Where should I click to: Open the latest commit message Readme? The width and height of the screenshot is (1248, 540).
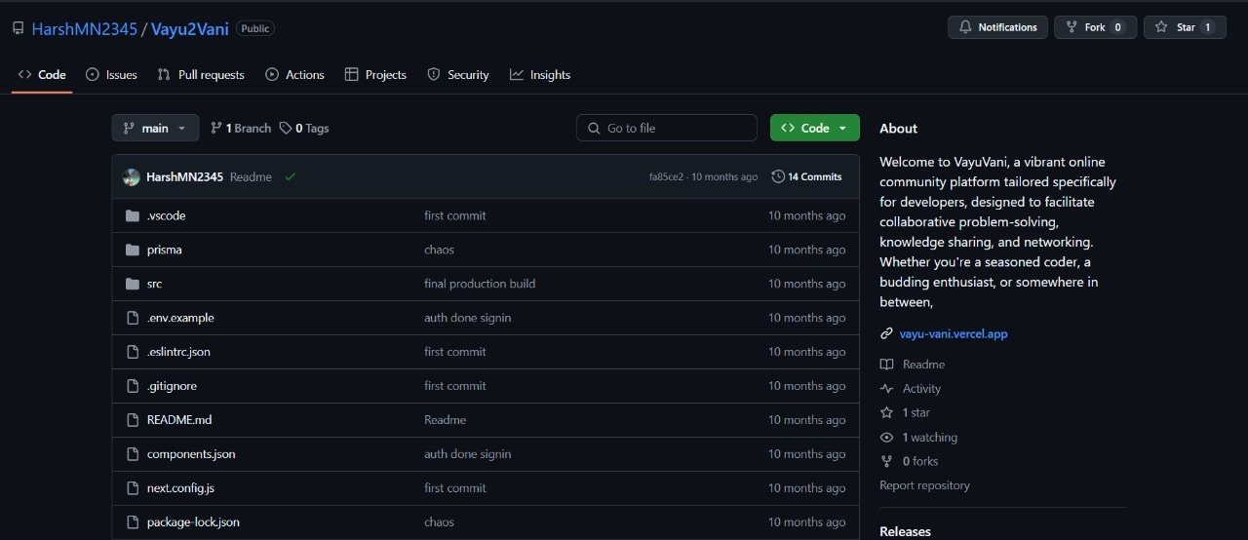pyautogui.click(x=251, y=176)
